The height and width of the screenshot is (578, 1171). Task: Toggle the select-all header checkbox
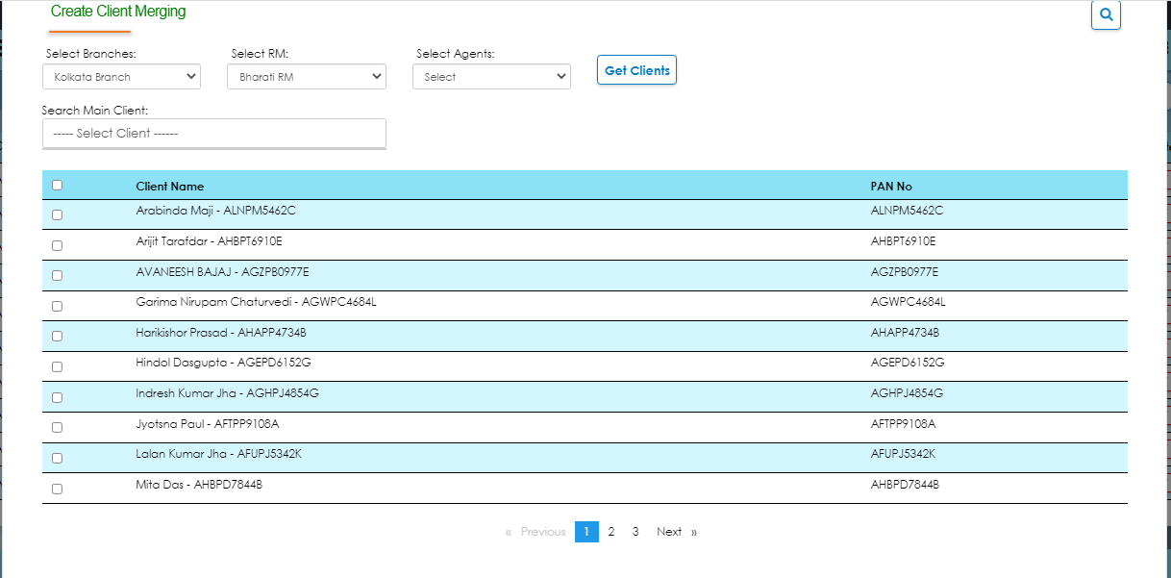(x=57, y=185)
